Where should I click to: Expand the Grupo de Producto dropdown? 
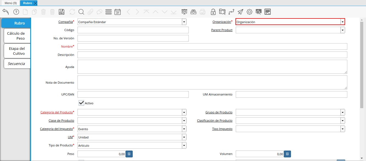click(343, 112)
